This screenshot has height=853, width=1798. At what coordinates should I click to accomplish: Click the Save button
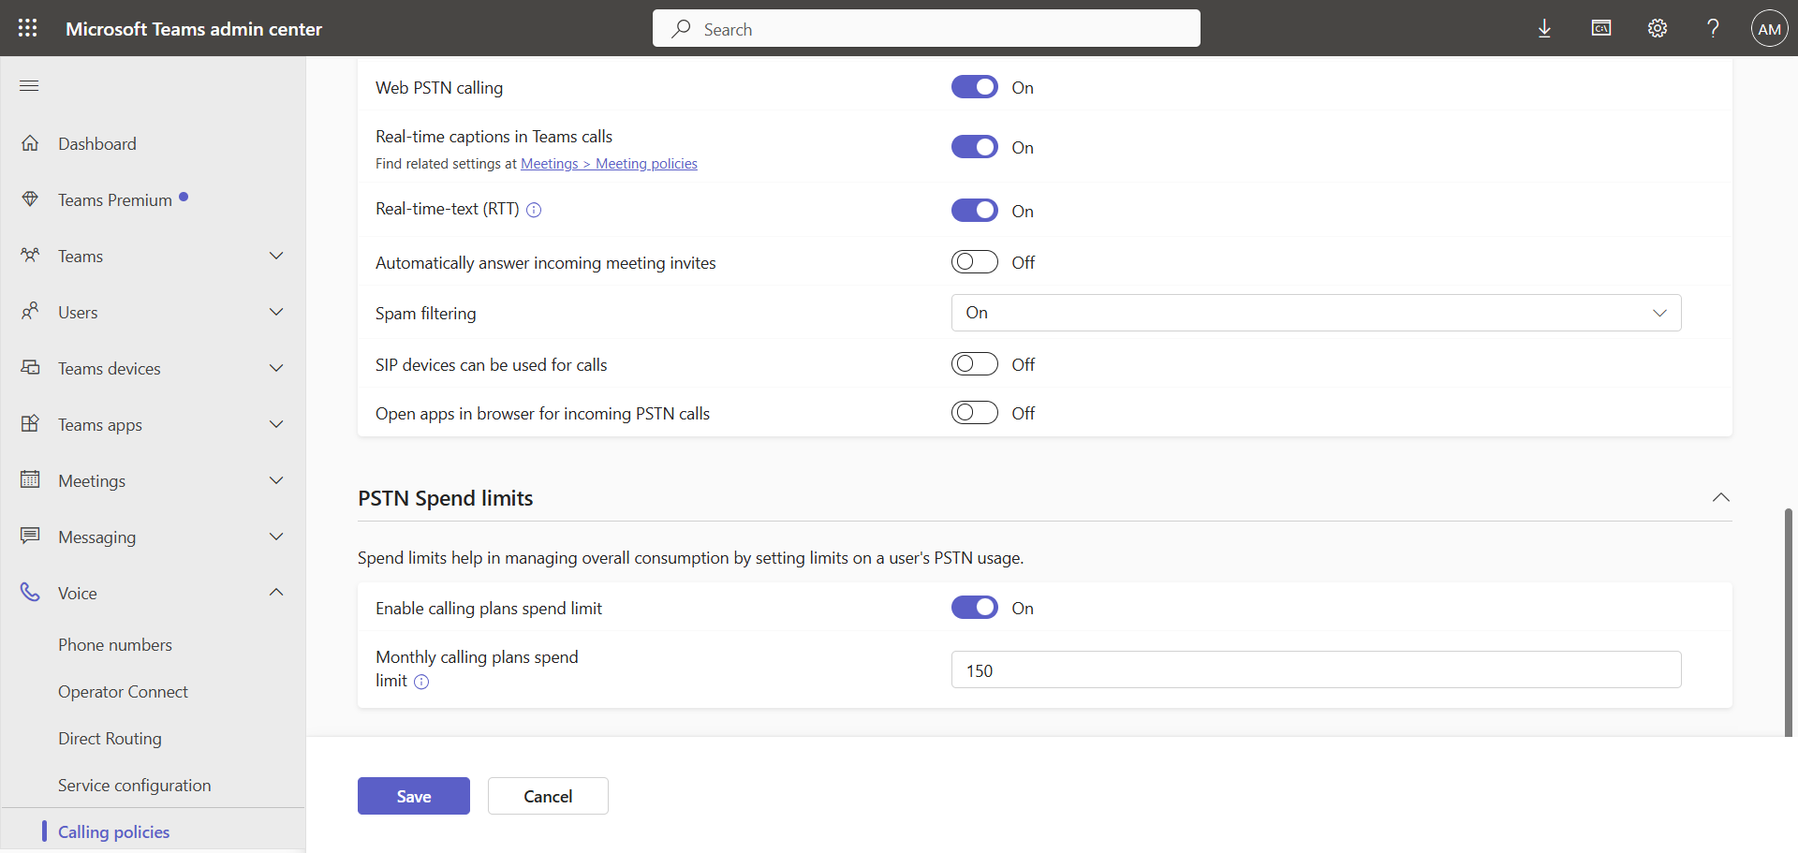click(413, 796)
